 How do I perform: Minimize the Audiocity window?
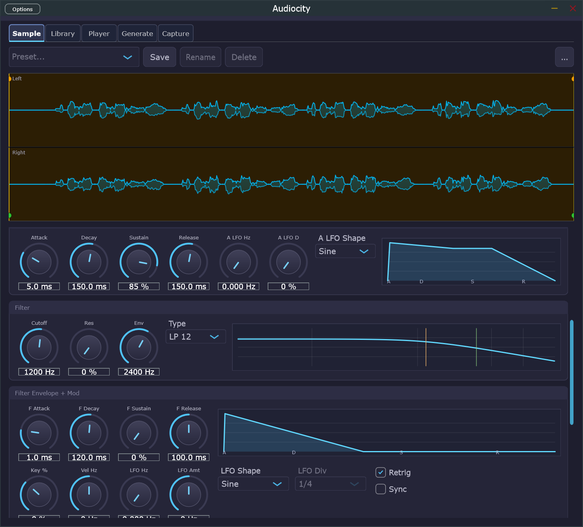pos(555,8)
